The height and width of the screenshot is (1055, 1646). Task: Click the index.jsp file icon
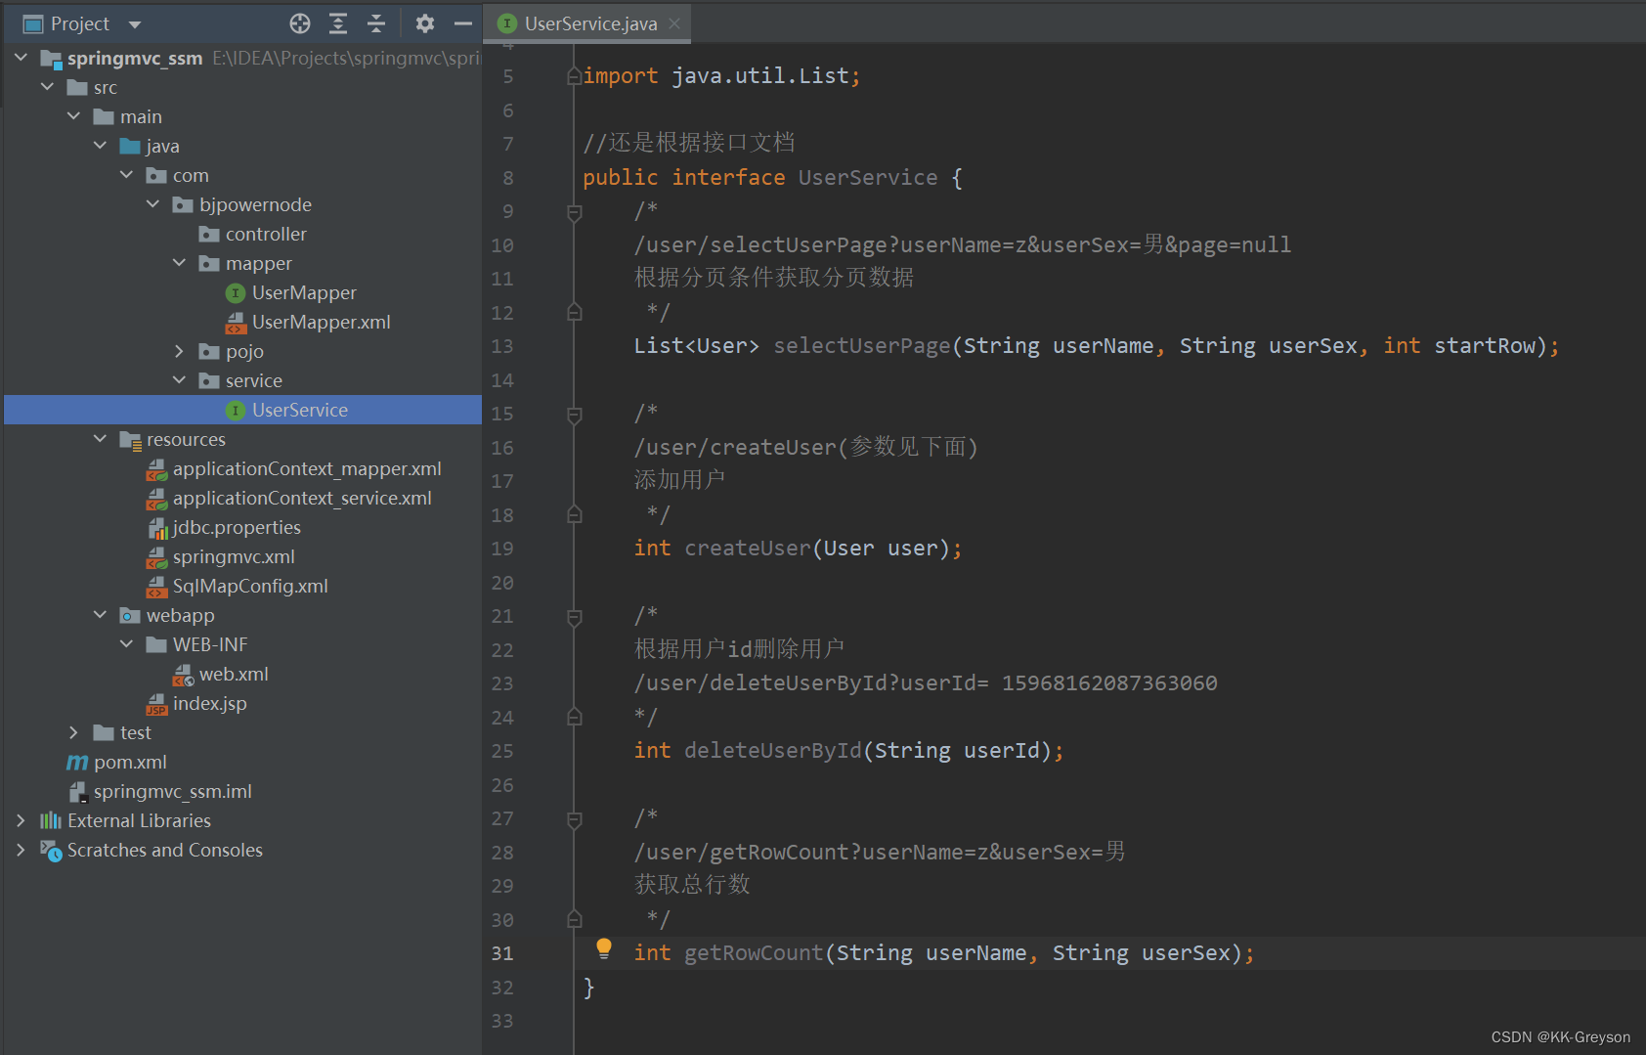click(156, 703)
